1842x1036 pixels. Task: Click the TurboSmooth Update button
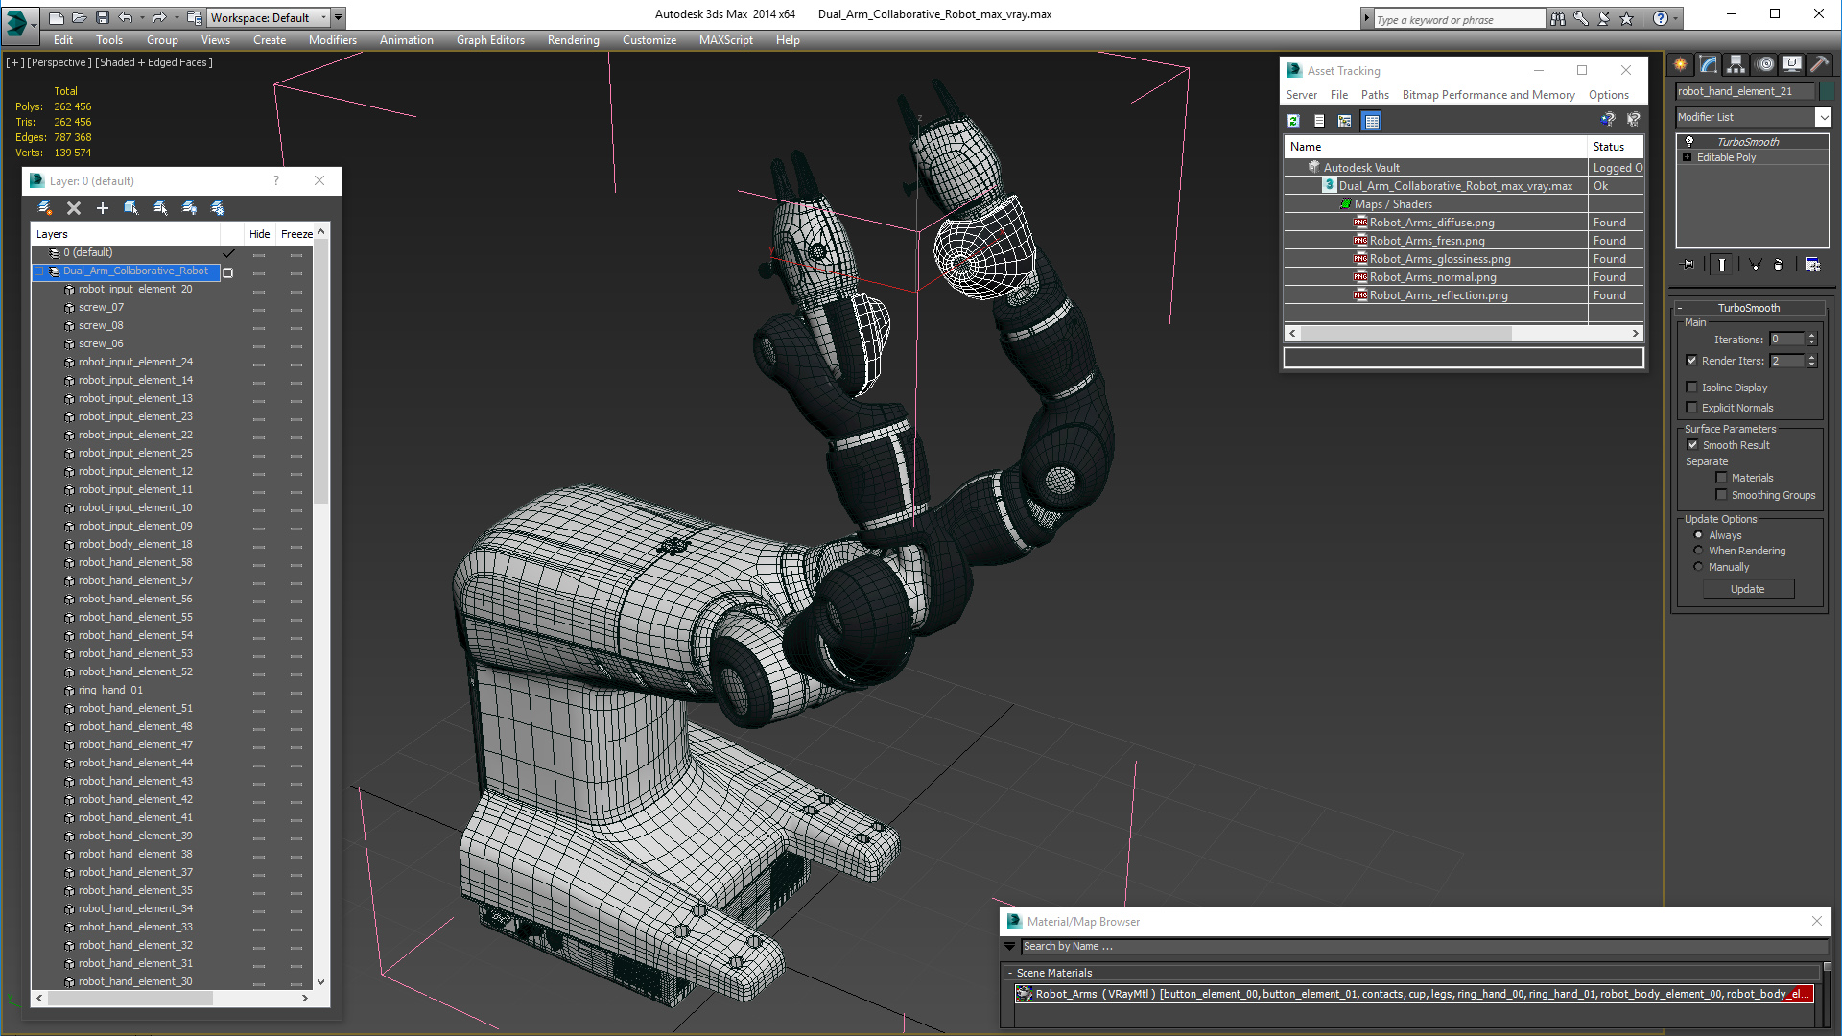[1747, 589]
